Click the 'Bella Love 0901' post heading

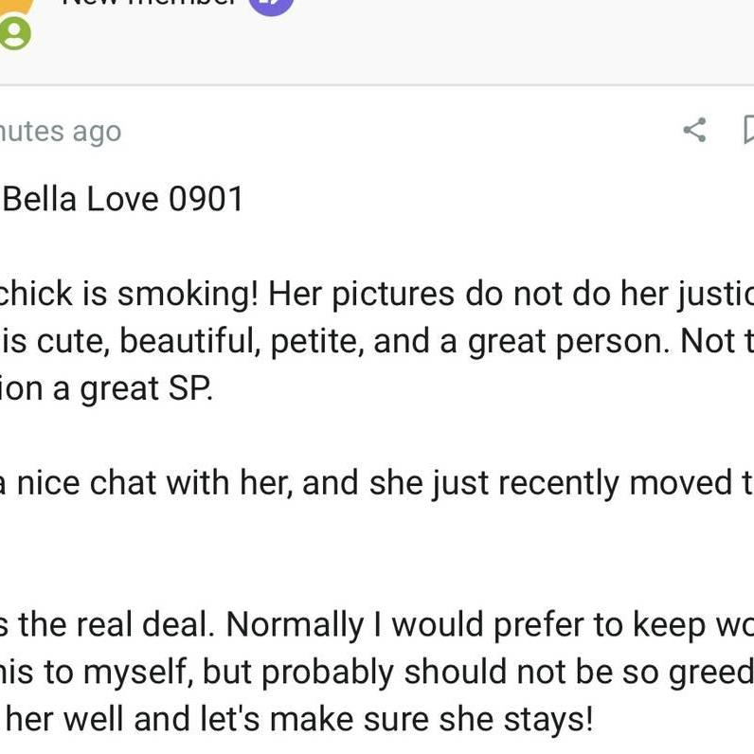coord(123,199)
